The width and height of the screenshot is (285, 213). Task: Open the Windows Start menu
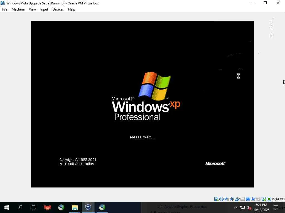pyautogui.click(x=7, y=207)
